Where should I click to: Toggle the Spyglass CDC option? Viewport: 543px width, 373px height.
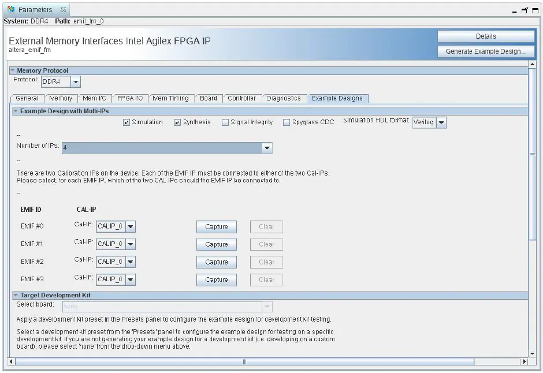coord(286,122)
